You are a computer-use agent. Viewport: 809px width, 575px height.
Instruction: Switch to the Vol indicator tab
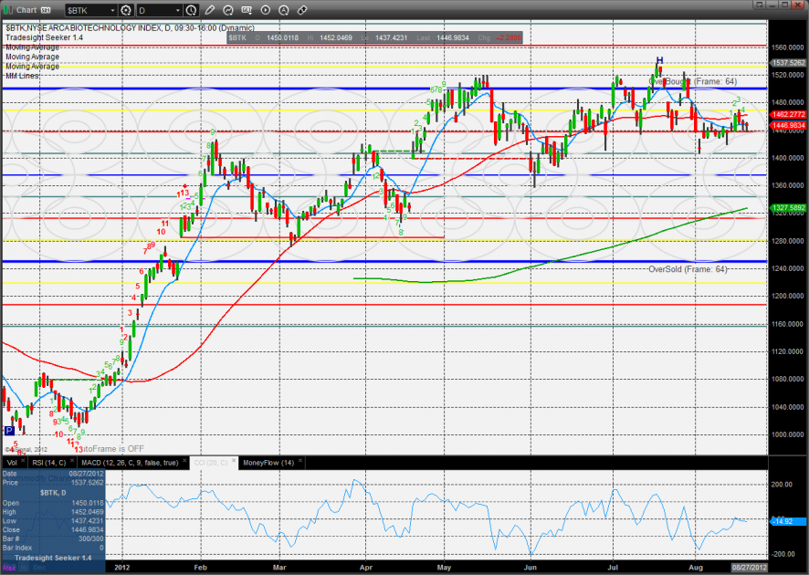(x=12, y=463)
